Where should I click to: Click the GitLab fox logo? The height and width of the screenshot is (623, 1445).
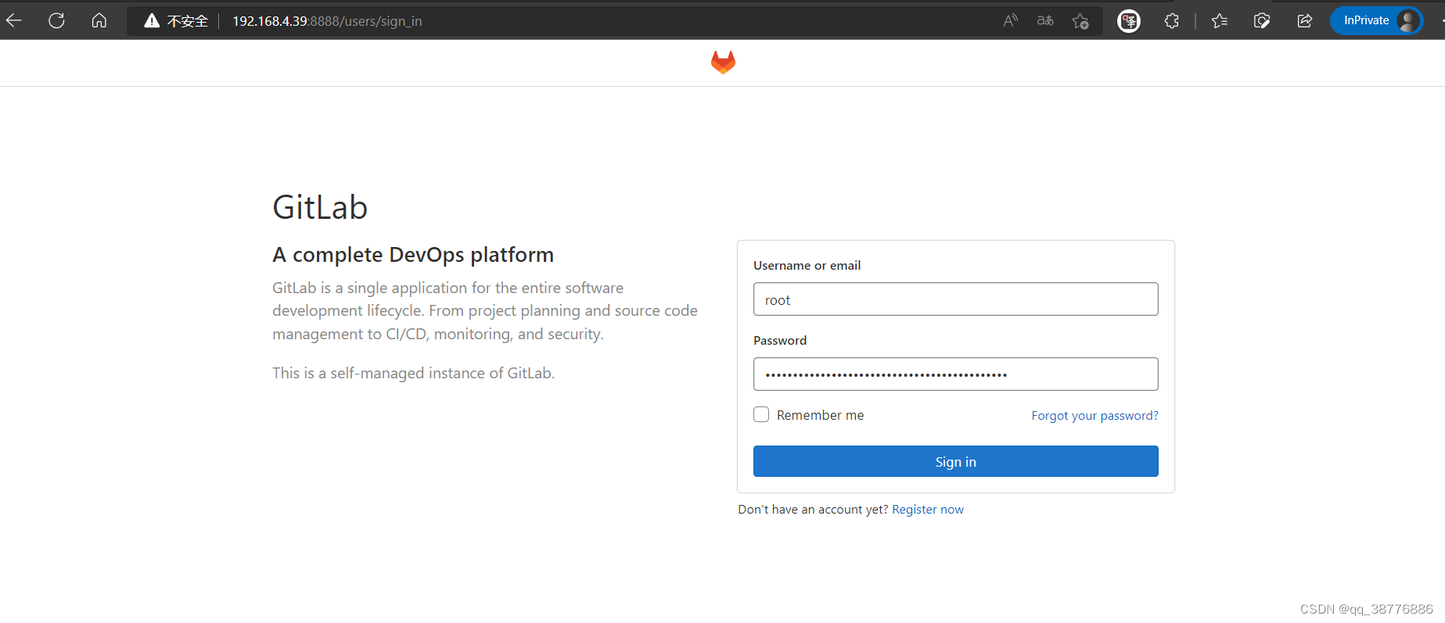point(723,63)
